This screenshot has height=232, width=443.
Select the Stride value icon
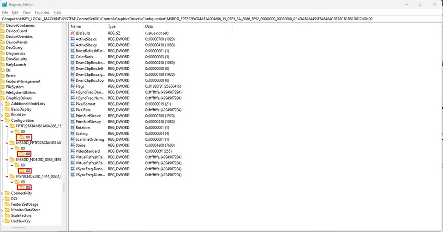72,145
